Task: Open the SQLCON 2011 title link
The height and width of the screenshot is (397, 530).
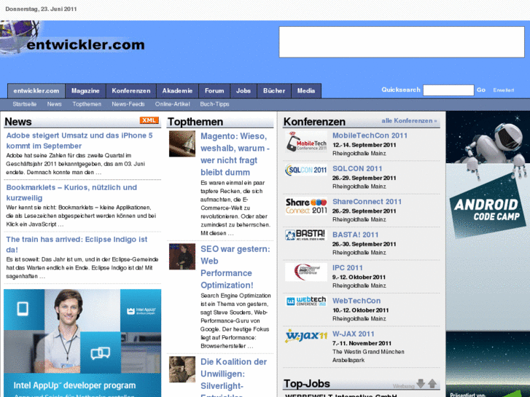Action: click(357, 168)
